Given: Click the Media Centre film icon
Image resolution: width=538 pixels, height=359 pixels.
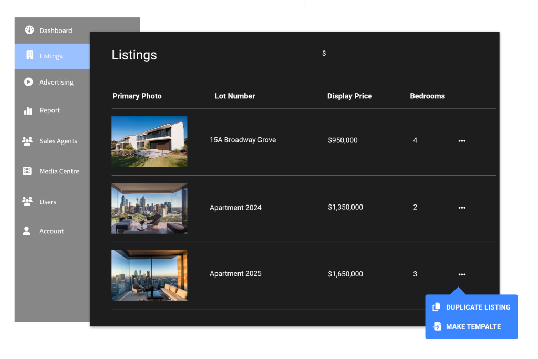Looking at the screenshot, I should pos(27,171).
